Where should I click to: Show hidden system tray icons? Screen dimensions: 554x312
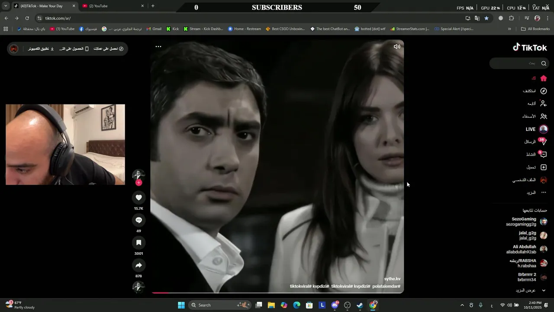tap(462, 305)
